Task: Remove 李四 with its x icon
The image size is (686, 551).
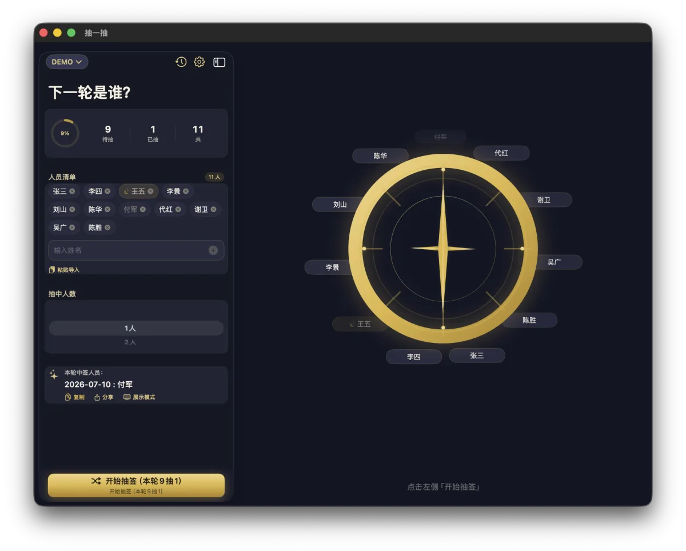Action: [x=107, y=191]
